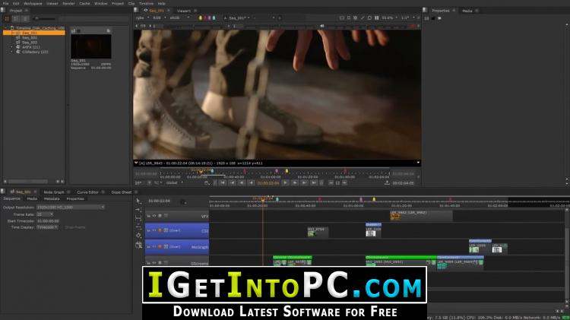570x320 pixels.
Task: Click the small icon next to timeline timecode display
Action: (x=183, y=201)
